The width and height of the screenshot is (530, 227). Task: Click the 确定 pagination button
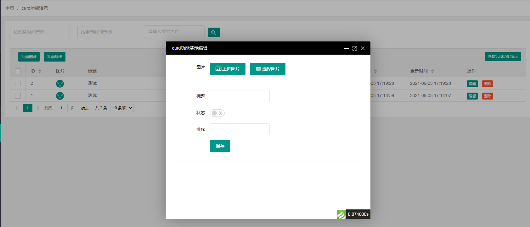click(85, 108)
